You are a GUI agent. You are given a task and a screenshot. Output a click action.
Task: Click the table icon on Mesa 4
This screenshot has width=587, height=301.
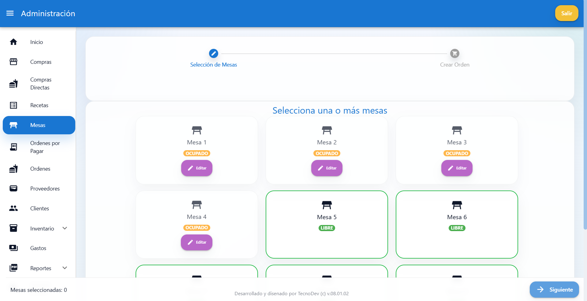click(x=197, y=205)
